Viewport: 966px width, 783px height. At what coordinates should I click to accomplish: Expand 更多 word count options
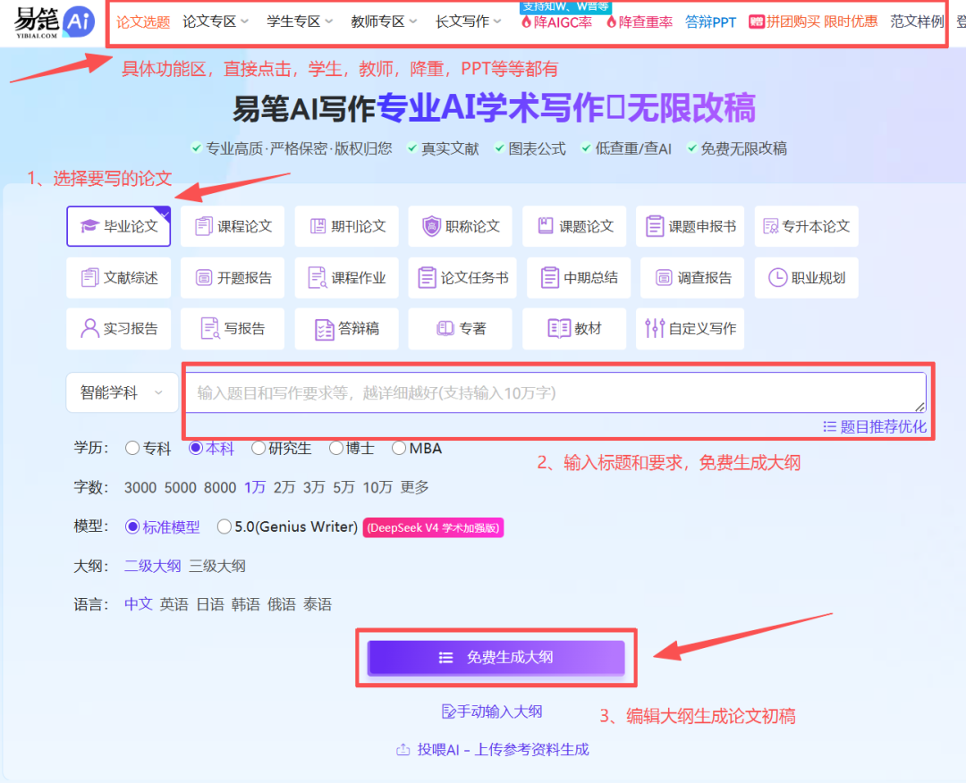414,487
